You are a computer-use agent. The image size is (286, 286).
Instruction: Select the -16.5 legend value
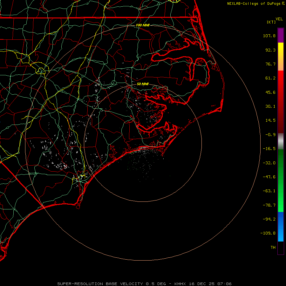tap(269, 149)
